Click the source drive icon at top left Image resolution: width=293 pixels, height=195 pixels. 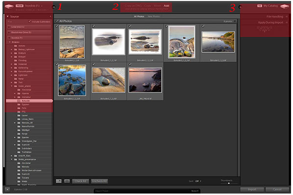[x=9, y=7]
